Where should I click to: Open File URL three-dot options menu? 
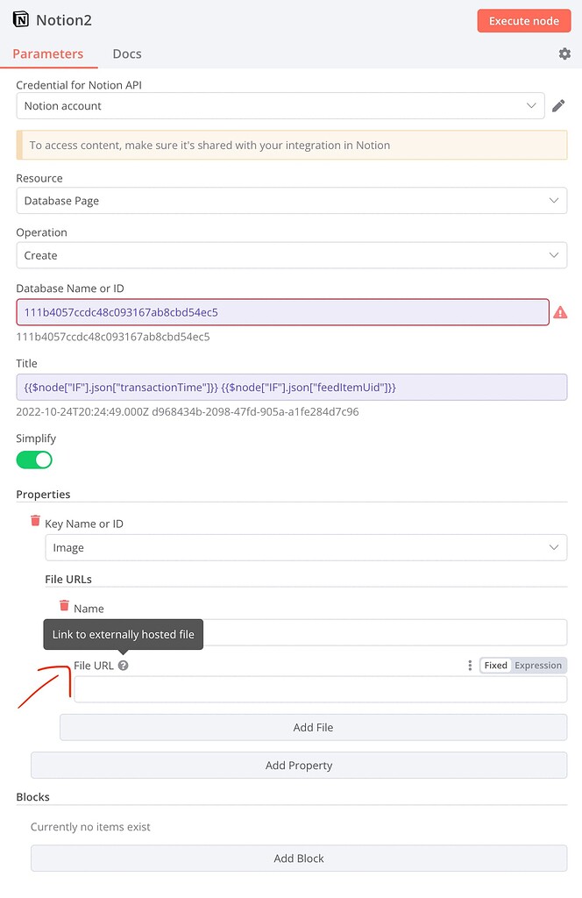pyautogui.click(x=470, y=665)
